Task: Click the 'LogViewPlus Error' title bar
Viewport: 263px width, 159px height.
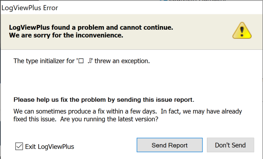Action: point(30,8)
